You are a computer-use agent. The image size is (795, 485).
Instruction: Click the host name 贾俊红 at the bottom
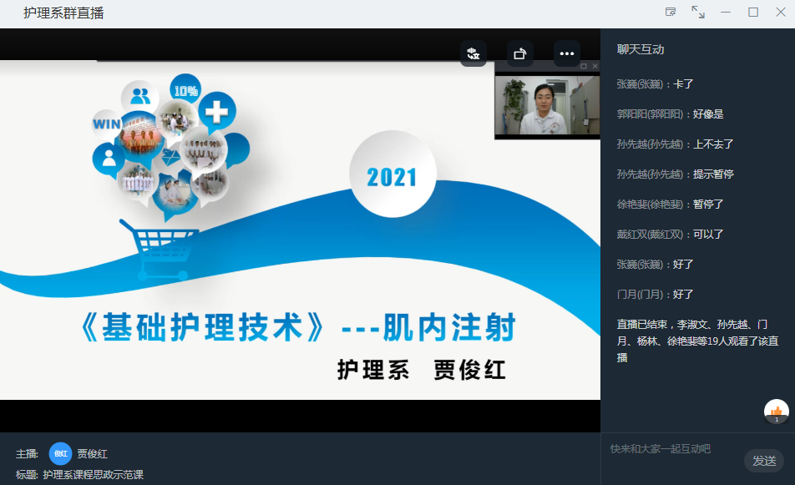coord(92,453)
